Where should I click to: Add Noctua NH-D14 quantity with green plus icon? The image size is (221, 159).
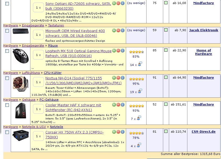[x=114, y=78]
